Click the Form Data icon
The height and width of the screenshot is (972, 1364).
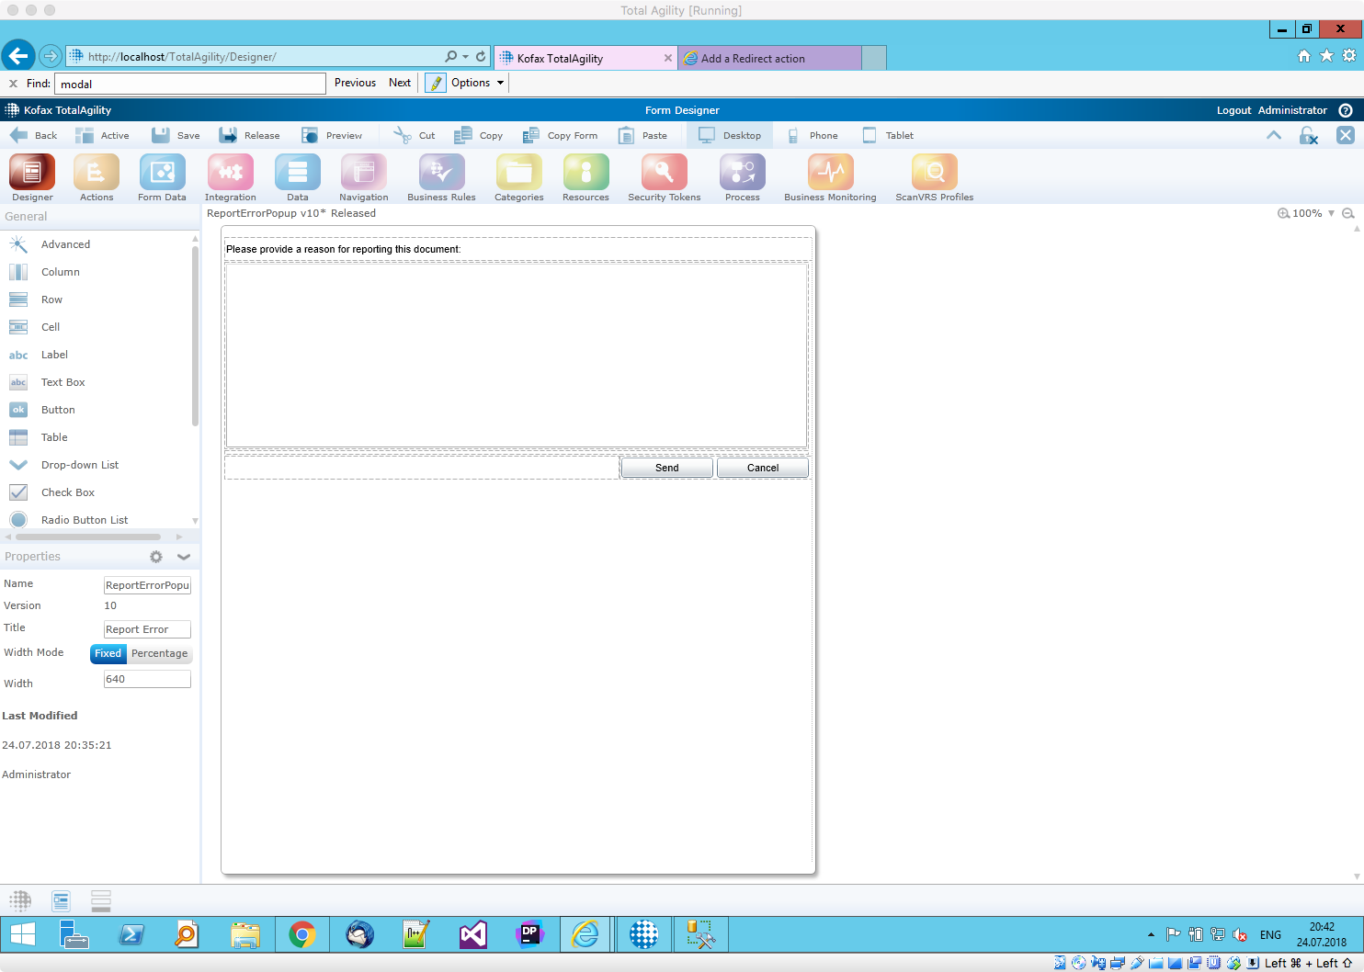tap(162, 173)
